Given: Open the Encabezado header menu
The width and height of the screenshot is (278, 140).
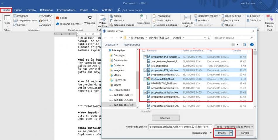Looking at the screenshot, I should click(x=162, y=16).
